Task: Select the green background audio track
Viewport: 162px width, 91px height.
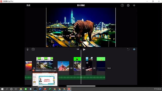Action: pos(82,78)
